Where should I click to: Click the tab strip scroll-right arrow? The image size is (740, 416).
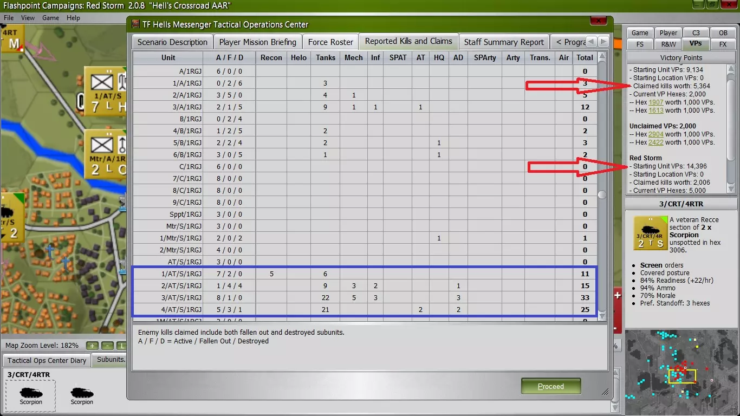pyautogui.click(x=603, y=42)
